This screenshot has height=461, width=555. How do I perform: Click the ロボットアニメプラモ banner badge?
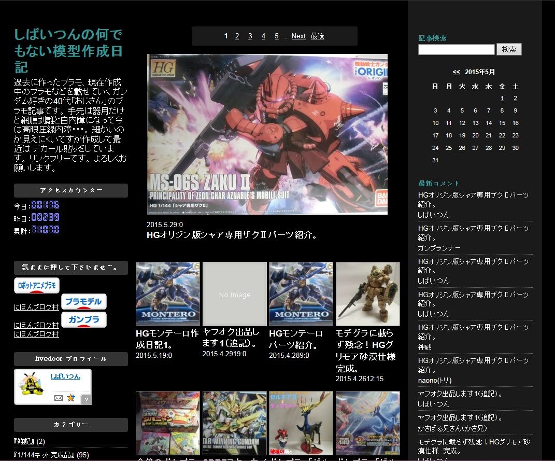(x=37, y=285)
